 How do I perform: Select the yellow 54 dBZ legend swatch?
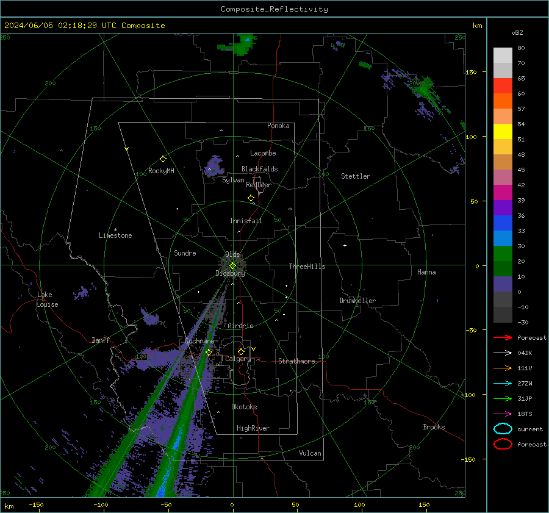pos(503,131)
